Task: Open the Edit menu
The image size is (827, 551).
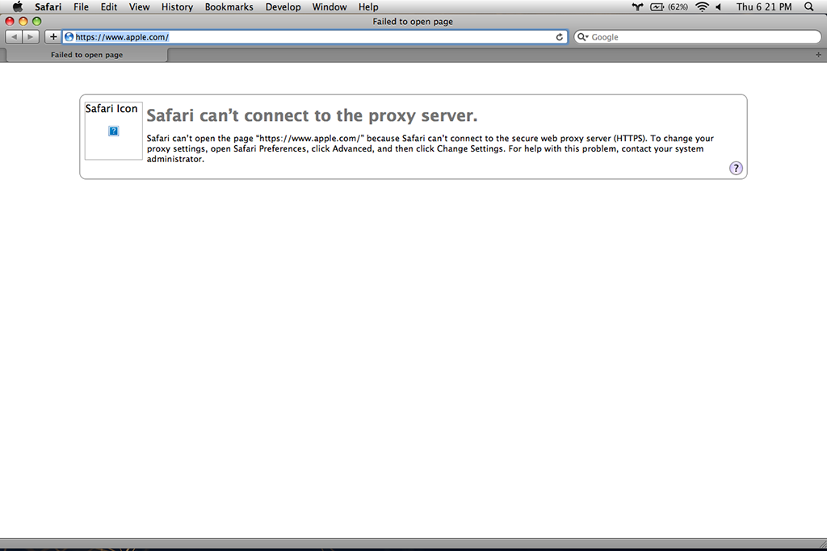Action: pos(109,6)
